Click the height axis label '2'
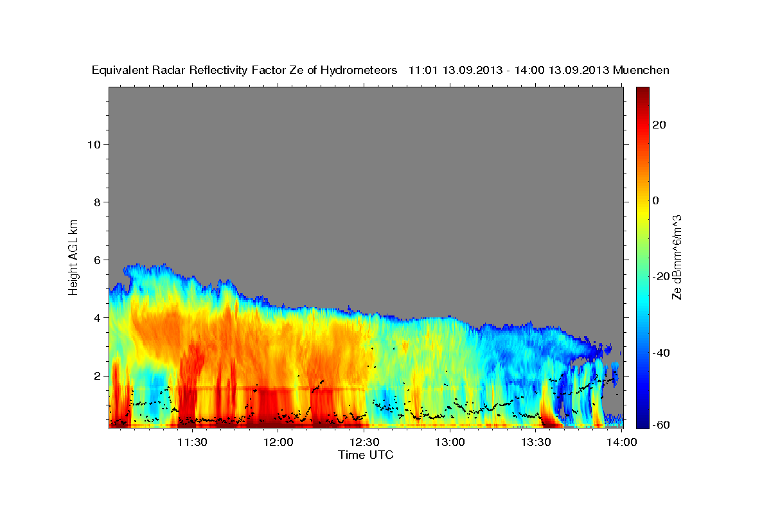Image resolution: width=771 pixels, height=514 pixels. [97, 375]
